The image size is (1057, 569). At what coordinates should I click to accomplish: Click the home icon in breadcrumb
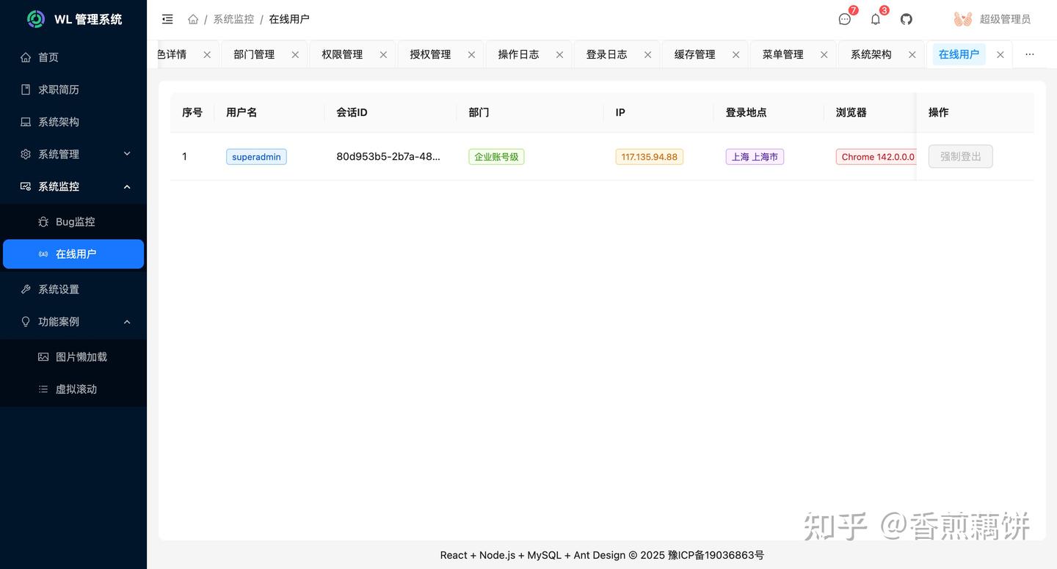pyautogui.click(x=193, y=19)
